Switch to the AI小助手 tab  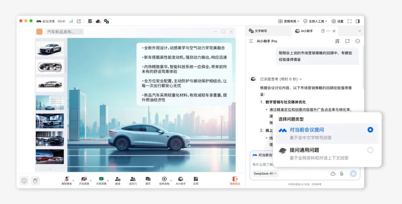(304, 31)
